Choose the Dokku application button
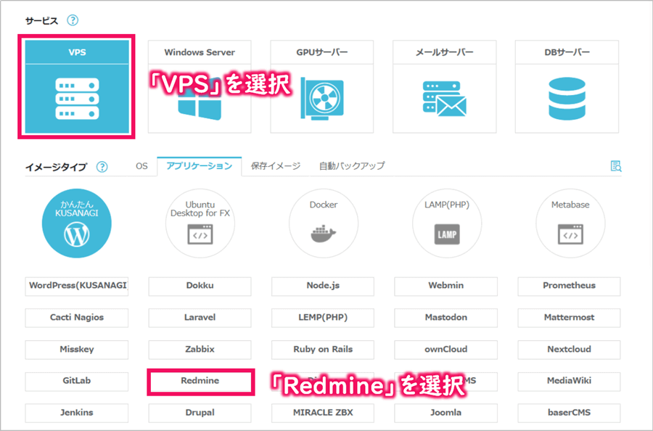 tap(200, 286)
